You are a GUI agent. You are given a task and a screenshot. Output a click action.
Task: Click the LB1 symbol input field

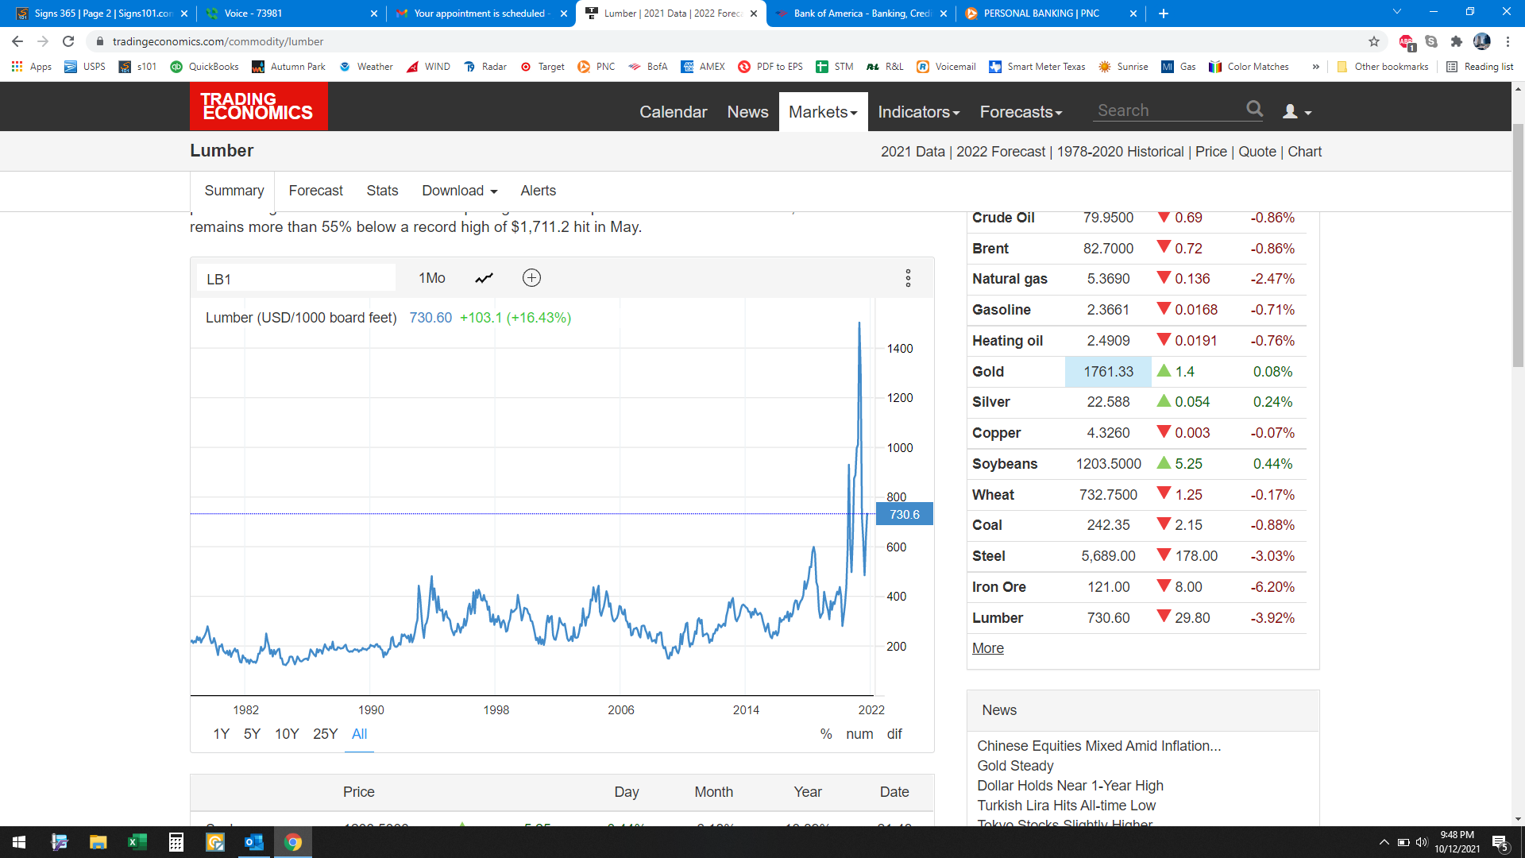click(x=295, y=279)
